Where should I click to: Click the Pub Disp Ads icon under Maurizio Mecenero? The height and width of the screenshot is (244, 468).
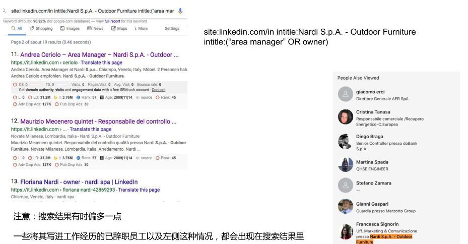(x=57, y=165)
